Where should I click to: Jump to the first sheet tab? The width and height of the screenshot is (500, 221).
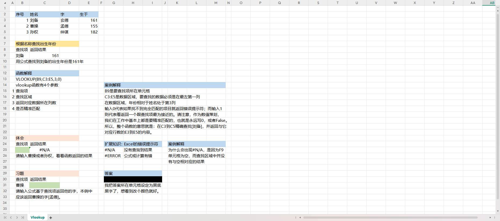pos(5,218)
